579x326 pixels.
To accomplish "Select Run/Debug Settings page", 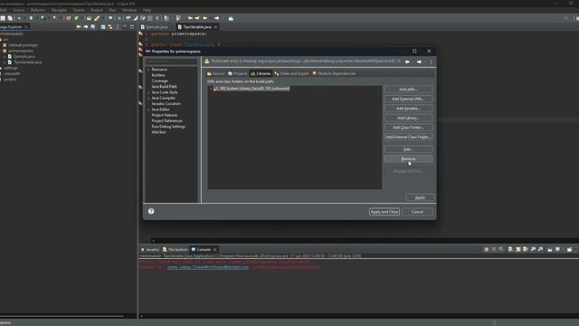I will [x=168, y=127].
